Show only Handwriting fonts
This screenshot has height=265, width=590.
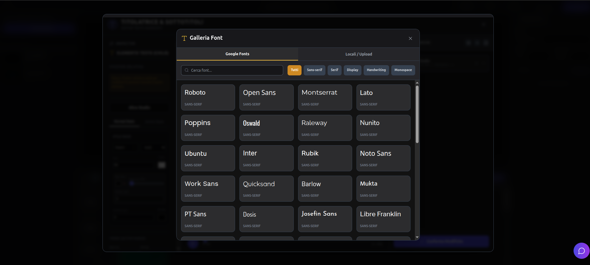click(x=376, y=70)
